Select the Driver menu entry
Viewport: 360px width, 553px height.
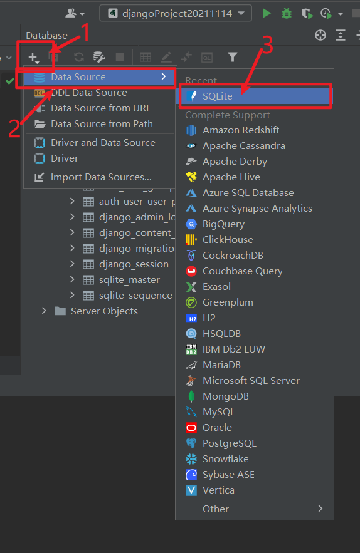click(100, 158)
